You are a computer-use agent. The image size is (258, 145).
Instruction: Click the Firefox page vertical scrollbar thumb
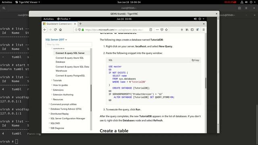206,83
